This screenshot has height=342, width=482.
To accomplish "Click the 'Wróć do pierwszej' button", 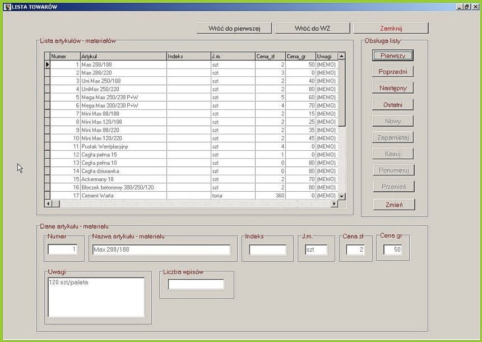I will point(234,28).
